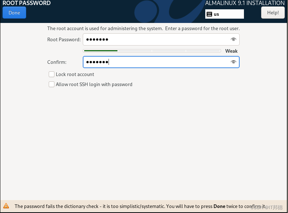This screenshot has width=288, height=213.
Task: Click the Weak strength label
Action: click(x=231, y=51)
